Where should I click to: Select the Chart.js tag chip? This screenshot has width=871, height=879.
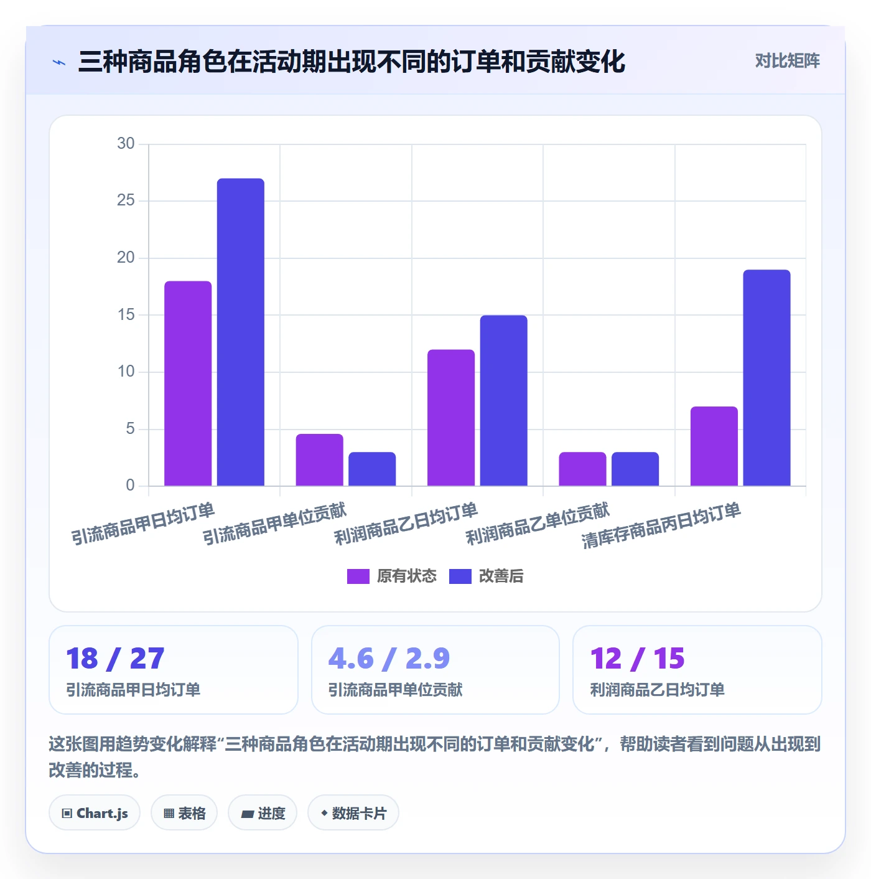point(95,812)
